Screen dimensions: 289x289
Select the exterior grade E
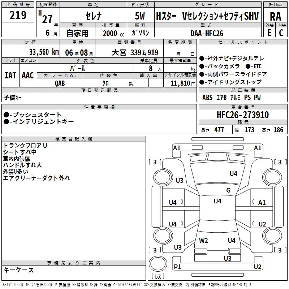coord(269,33)
